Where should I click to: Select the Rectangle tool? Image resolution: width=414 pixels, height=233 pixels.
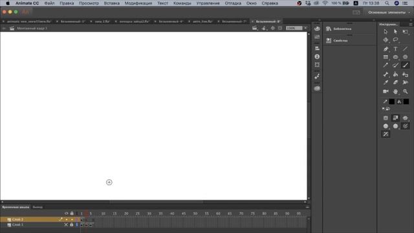pos(386,57)
